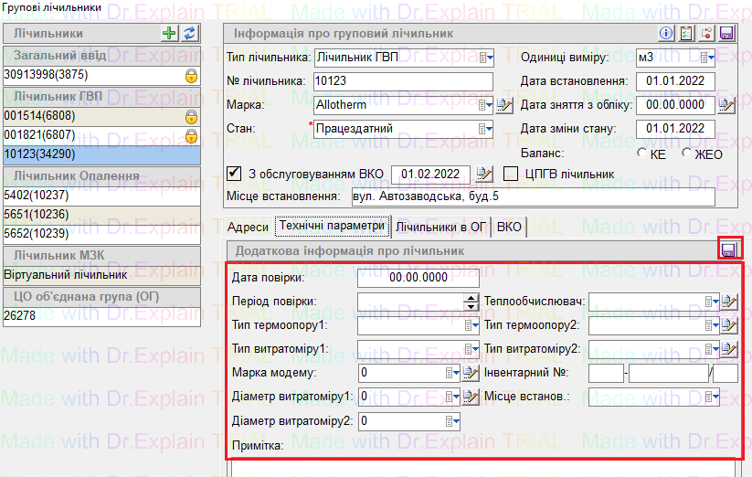
Task: Select the ЖЕО balance radio button
Action: pos(686,154)
